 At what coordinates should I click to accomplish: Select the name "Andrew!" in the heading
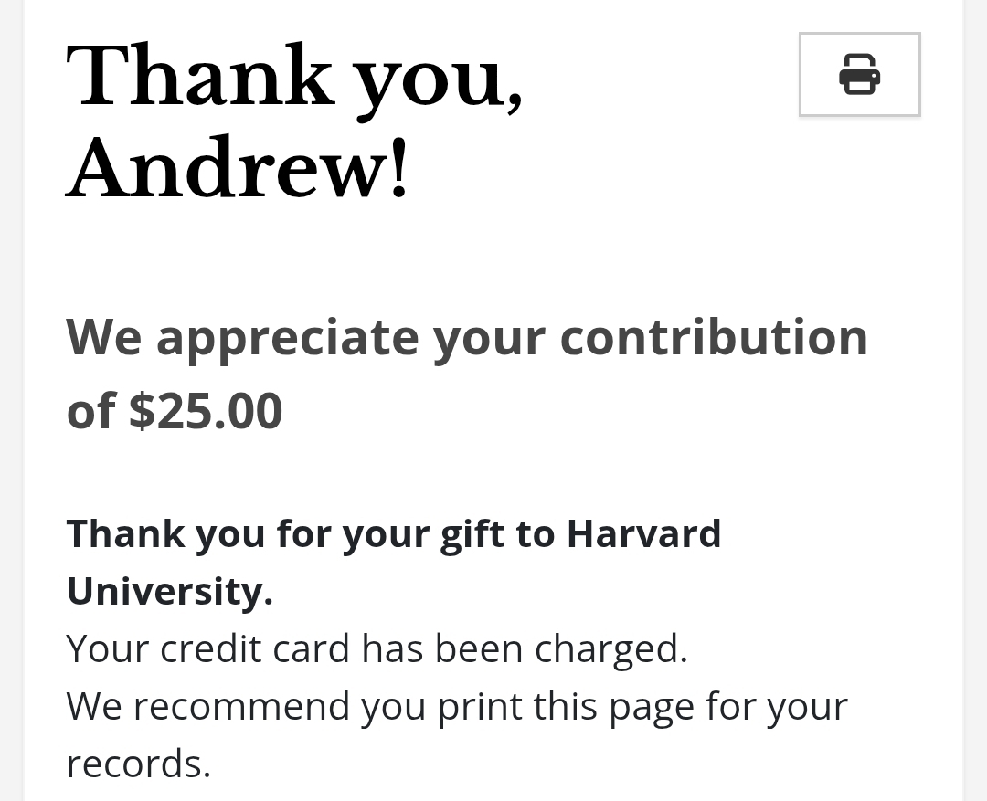238,171
